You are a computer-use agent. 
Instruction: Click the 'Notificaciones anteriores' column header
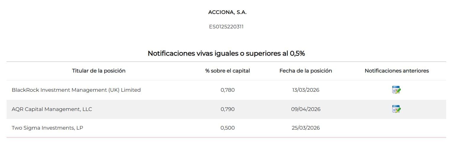click(x=396, y=71)
